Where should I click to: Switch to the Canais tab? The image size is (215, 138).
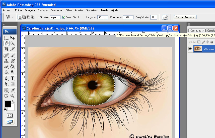211,30
